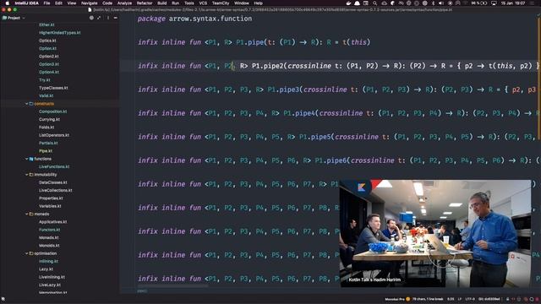
Task: Open Functors.kt file
Action: [x=49, y=230]
